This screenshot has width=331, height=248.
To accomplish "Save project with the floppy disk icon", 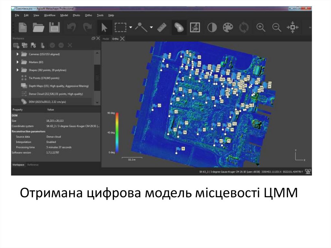I will pos(54,27).
